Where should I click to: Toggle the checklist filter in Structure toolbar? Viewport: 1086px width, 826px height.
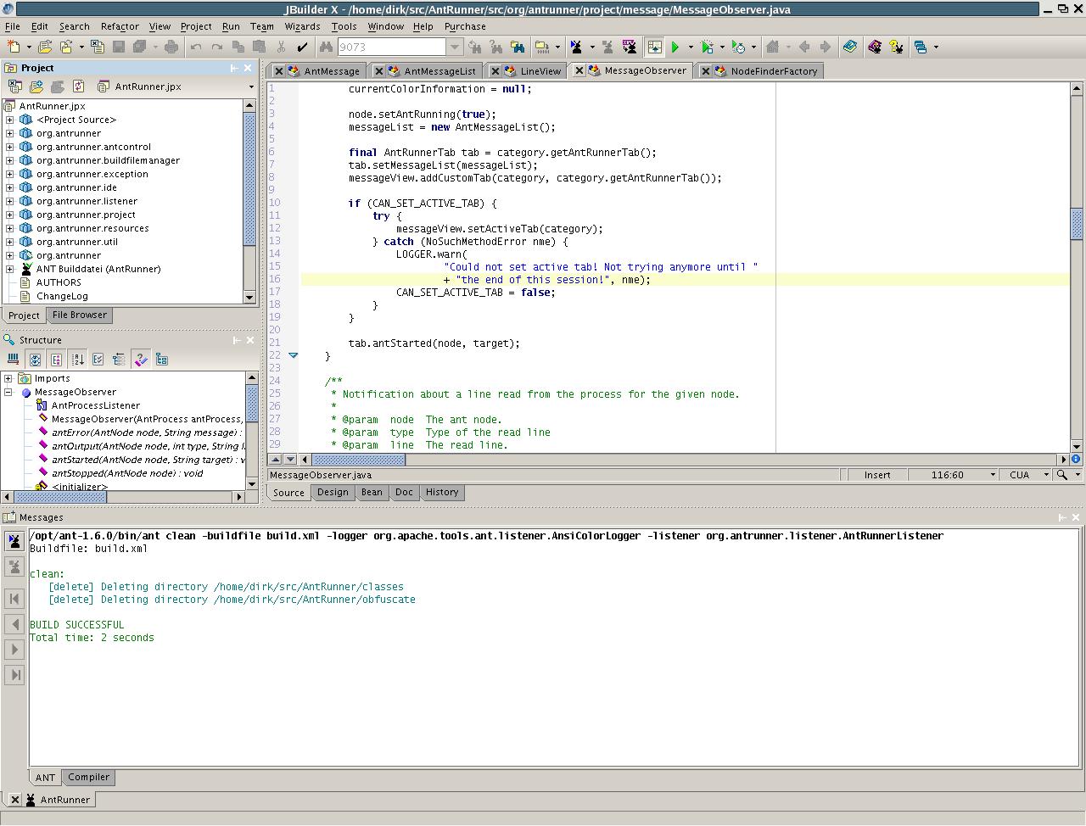point(98,360)
